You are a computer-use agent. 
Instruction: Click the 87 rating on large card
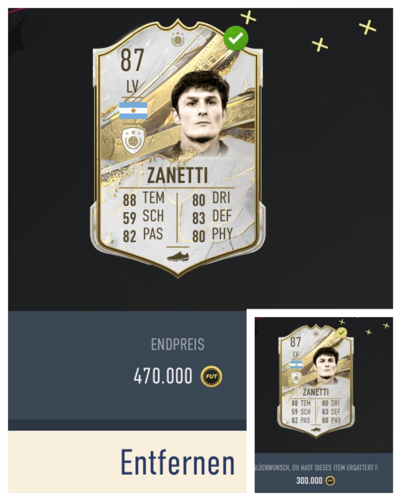[132, 60]
